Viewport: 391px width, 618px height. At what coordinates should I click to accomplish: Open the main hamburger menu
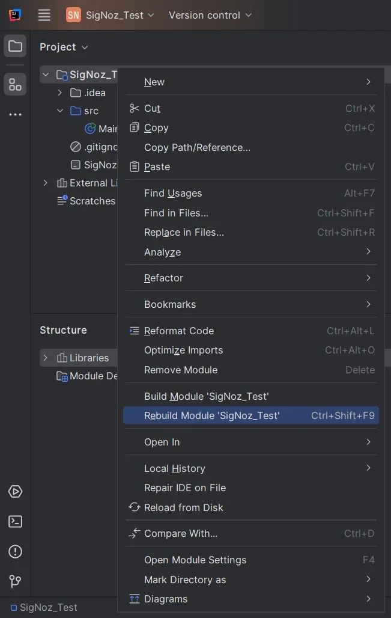[44, 15]
